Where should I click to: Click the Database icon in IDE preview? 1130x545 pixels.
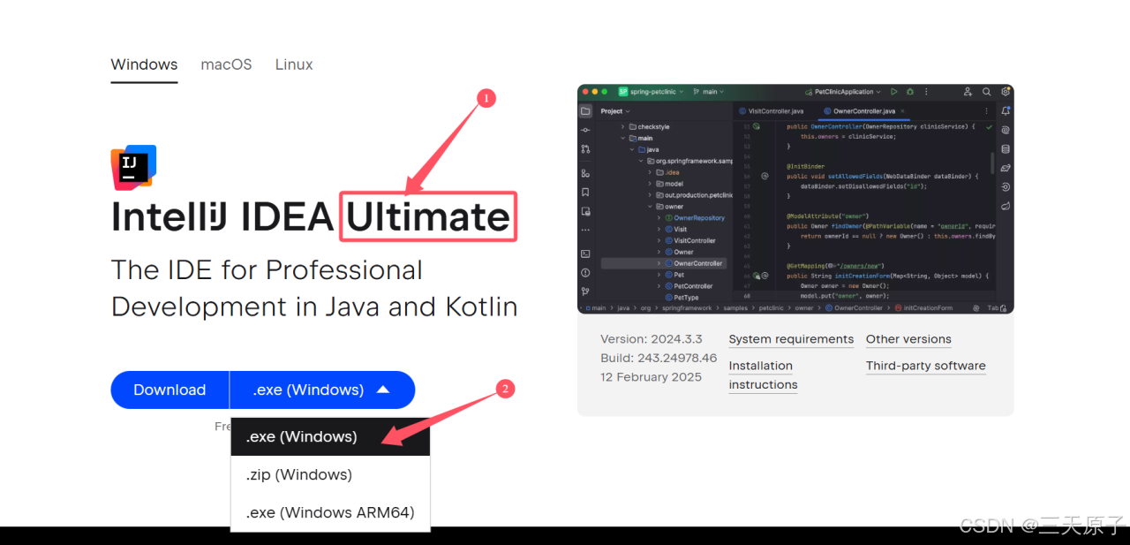click(x=1006, y=149)
